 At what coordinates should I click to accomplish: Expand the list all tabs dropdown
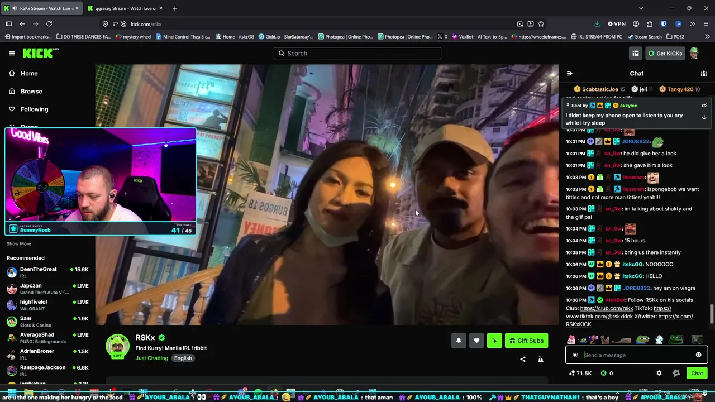[x=641, y=8]
